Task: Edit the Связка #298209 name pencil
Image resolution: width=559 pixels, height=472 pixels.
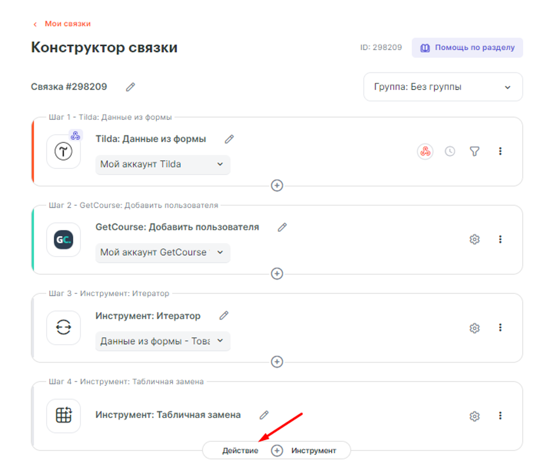Action: point(130,87)
